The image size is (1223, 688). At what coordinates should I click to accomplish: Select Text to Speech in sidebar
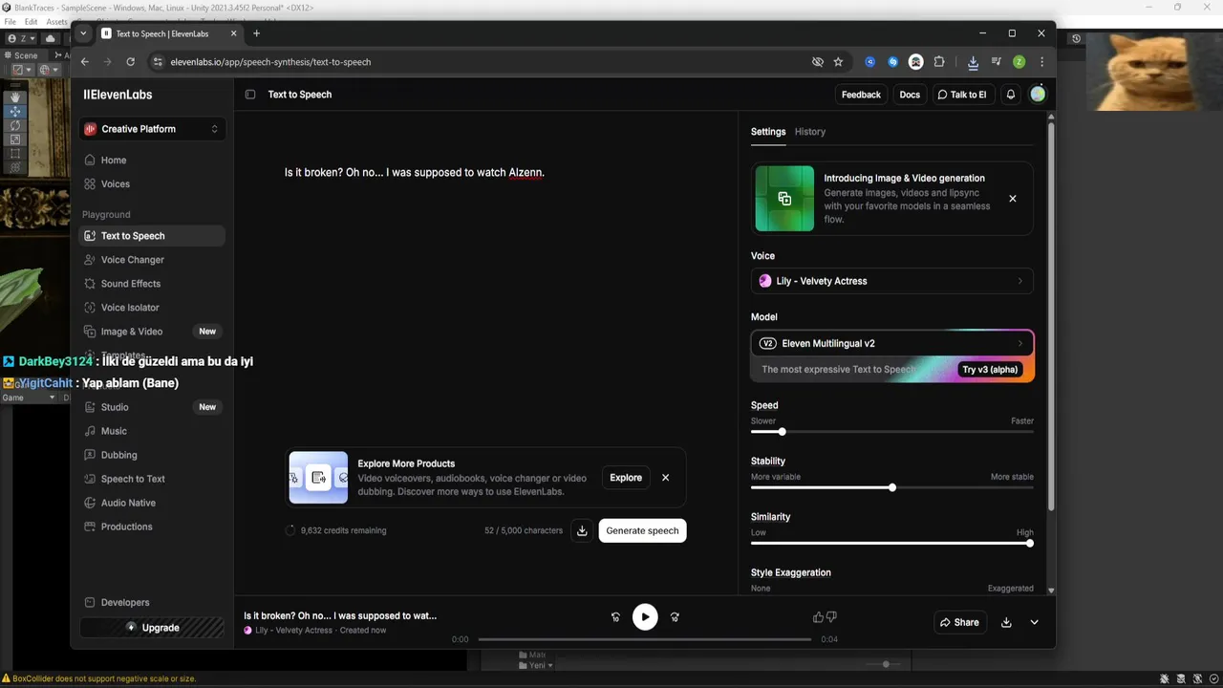point(152,236)
